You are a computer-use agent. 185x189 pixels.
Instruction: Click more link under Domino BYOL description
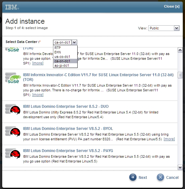[x=169, y=139]
